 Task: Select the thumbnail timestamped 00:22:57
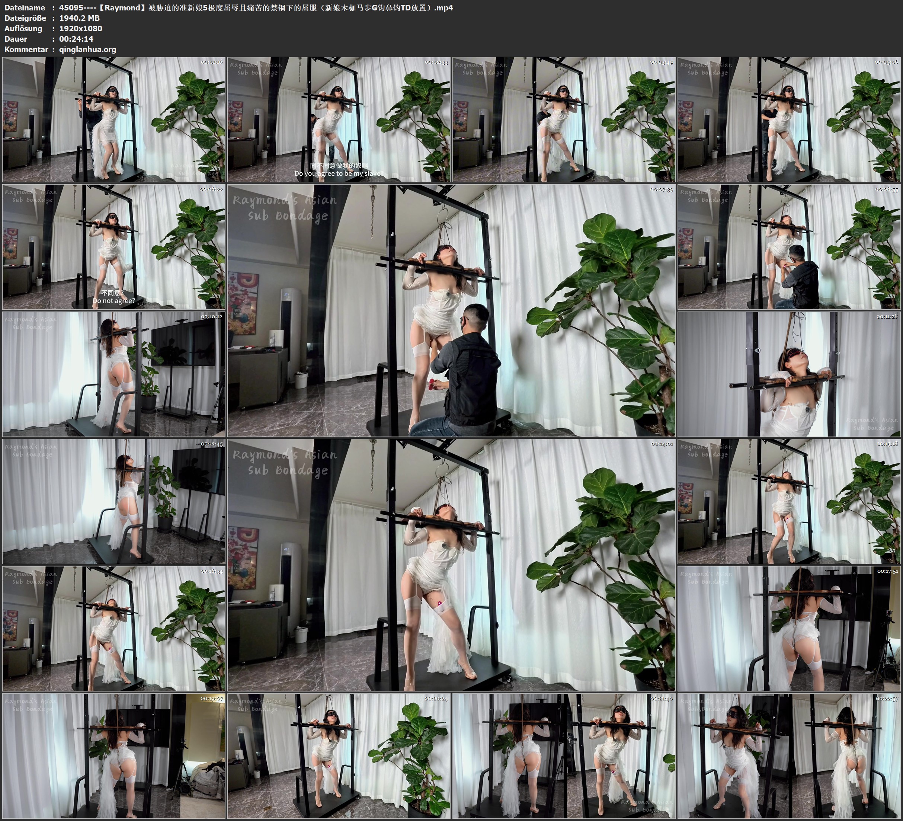[x=789, y=756]
